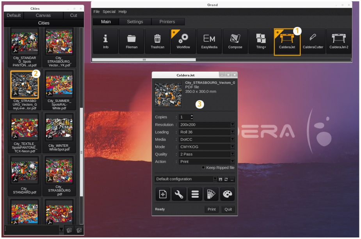Select all images with the checkmark icon
Image resolution: width=361 pixels, height=239 pixels.
(x=79, y=230)
